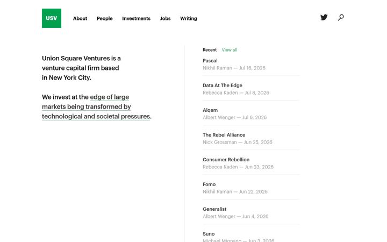Read the Data At The Edge post
The width and height of the screenshot is (387, 242).
click(223, 86)
